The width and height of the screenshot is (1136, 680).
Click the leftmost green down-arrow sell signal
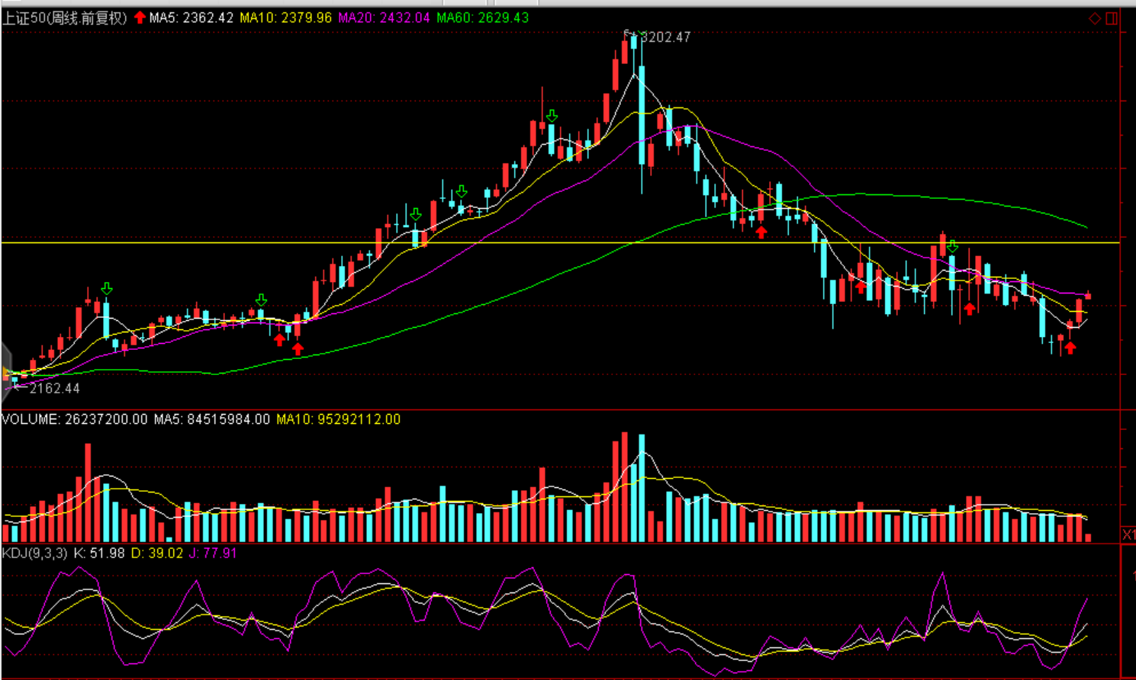[x=107, y=289]
